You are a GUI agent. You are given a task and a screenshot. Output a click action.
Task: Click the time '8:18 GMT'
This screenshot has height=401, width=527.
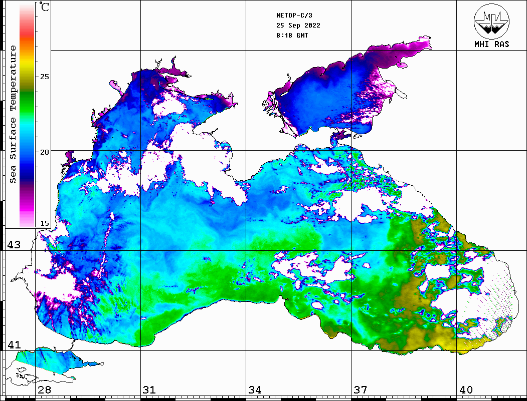[x=292, y=35]
